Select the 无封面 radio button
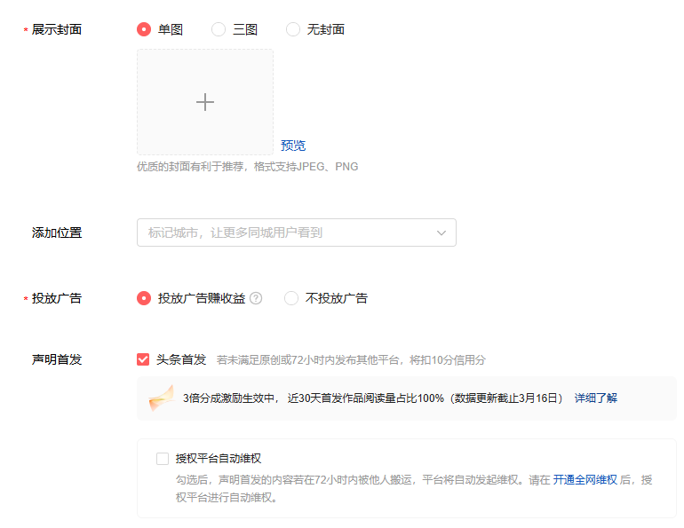 (293, 29)
